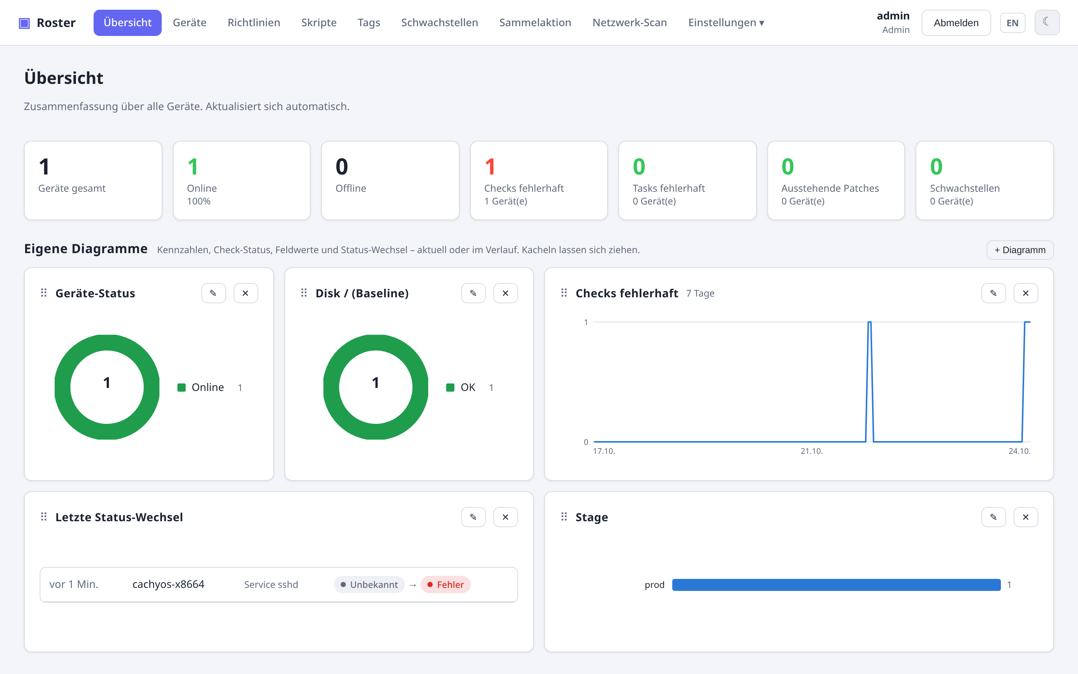This screenshot has height=674, width=1078.
Task: Grab the Geräte-Status drag handle
Action: click(x=44, y=293)
